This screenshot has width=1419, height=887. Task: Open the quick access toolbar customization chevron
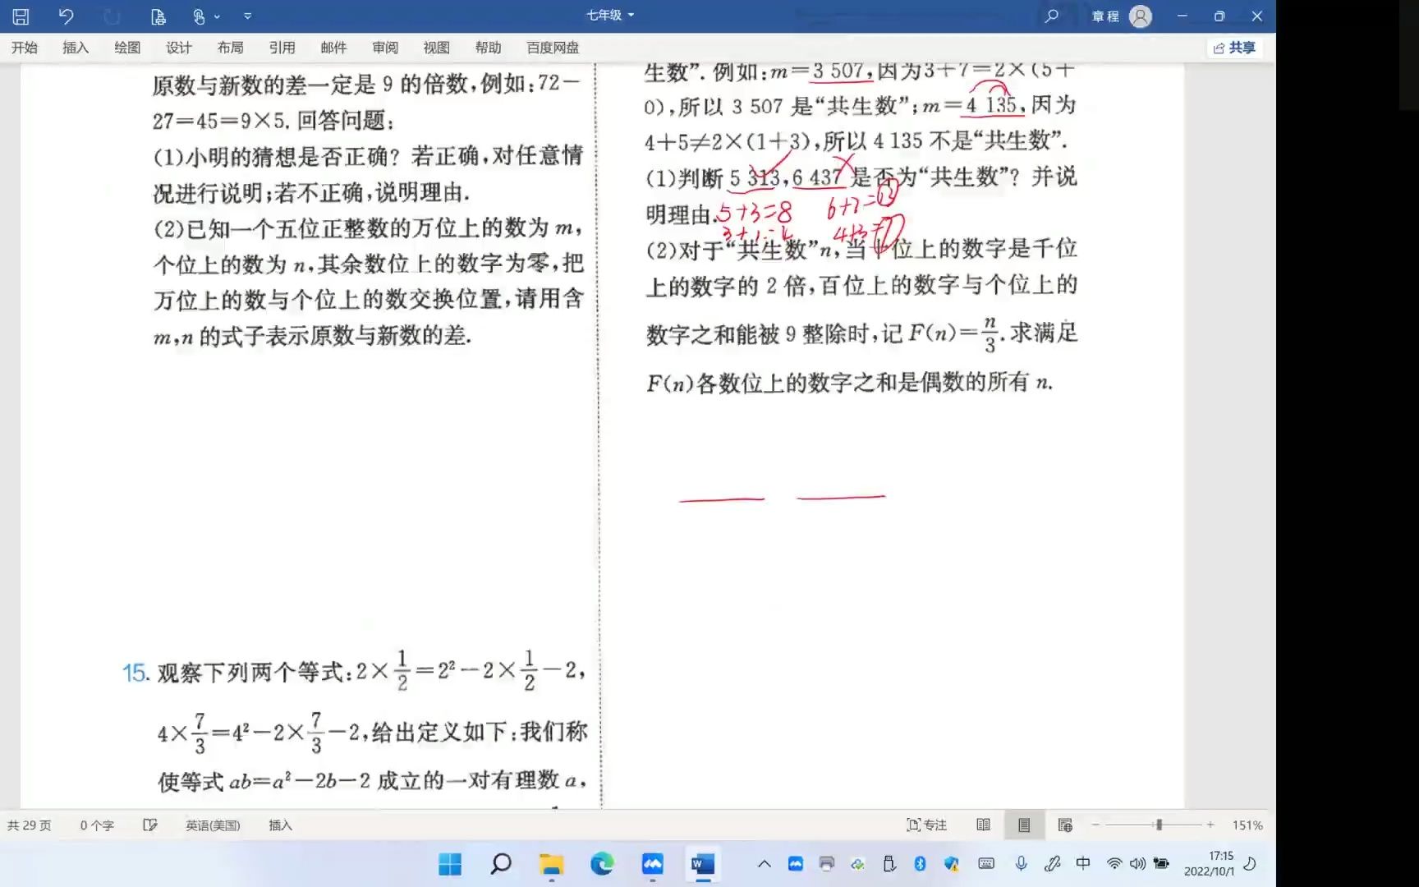tap(247, 16)
